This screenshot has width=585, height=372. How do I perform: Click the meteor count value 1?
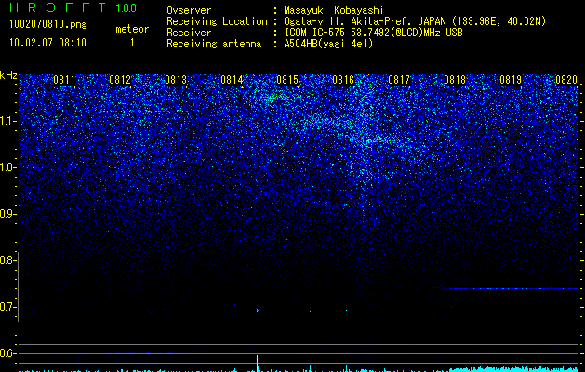point(132,43)
